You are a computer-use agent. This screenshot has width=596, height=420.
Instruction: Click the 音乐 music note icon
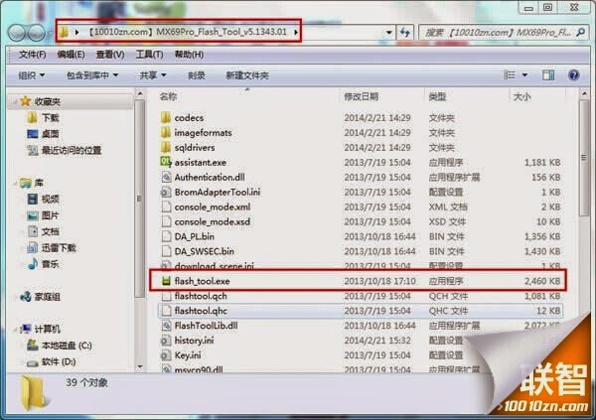33,263
